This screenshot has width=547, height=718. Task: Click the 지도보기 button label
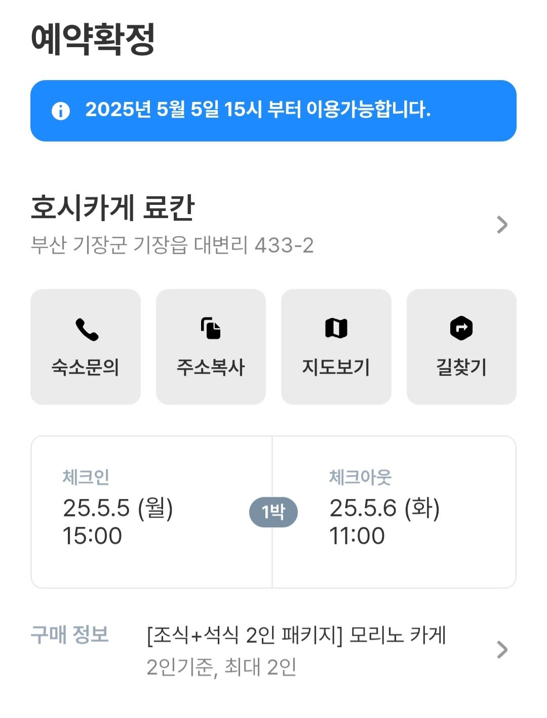(x=336, y=367)
